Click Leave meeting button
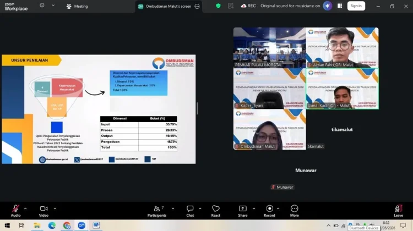Viewport: 413px width, 231px height. coord(398,211)
